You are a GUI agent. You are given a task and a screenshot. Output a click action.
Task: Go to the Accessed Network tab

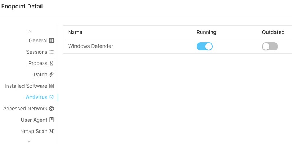pos(25,109)
